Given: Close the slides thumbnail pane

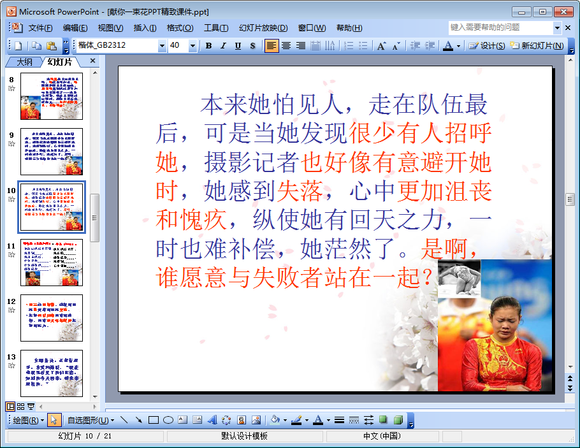Looking at the screenshot, I should point(93,61).
